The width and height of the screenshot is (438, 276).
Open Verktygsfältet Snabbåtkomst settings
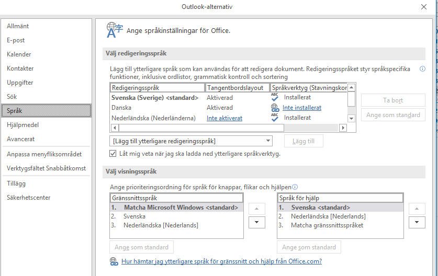pyautogui.click(x=46, y=168)
